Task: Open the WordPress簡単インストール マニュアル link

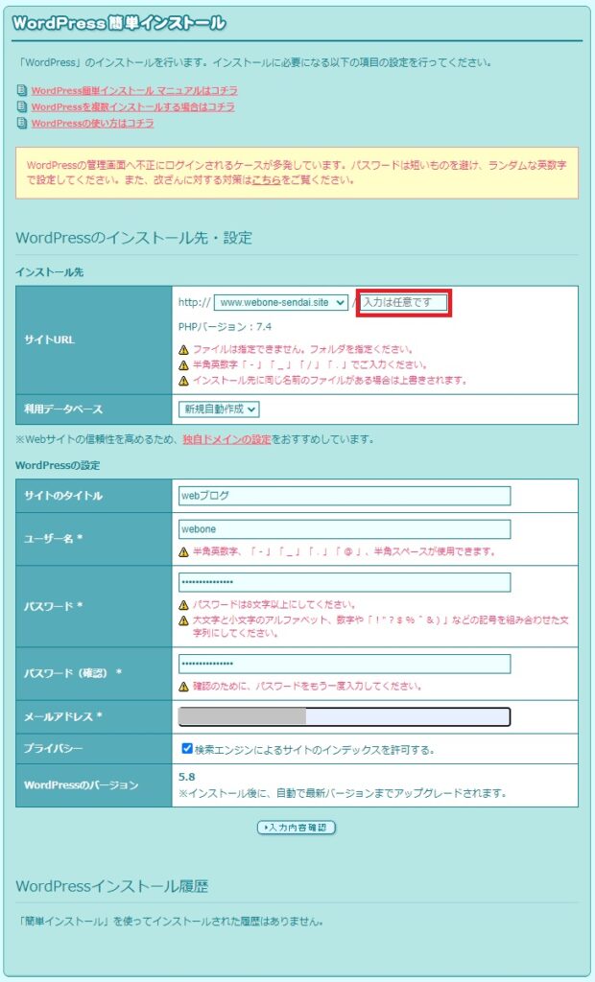Action: [134, 91]
